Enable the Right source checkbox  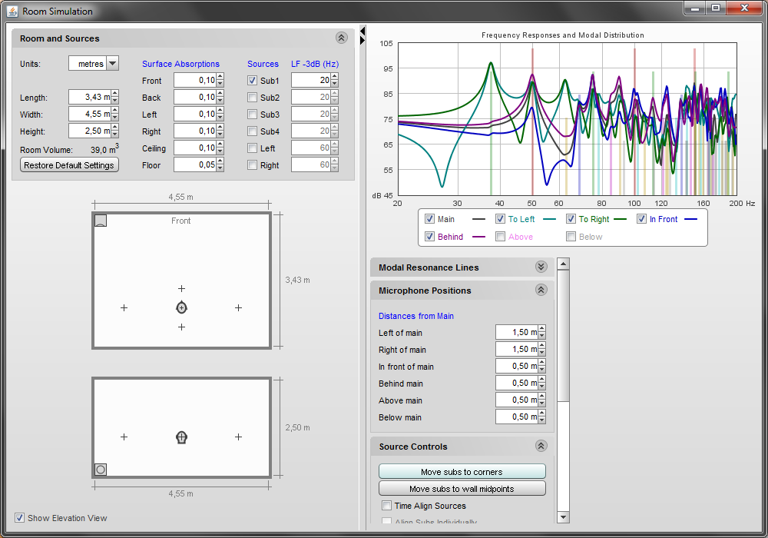(x=252, y=164)
